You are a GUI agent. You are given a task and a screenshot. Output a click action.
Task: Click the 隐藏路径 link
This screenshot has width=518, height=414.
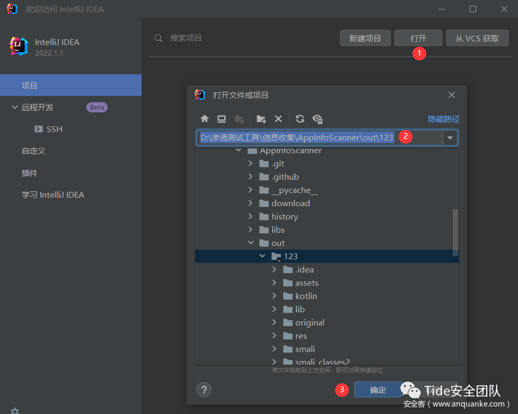coord(443,119)
